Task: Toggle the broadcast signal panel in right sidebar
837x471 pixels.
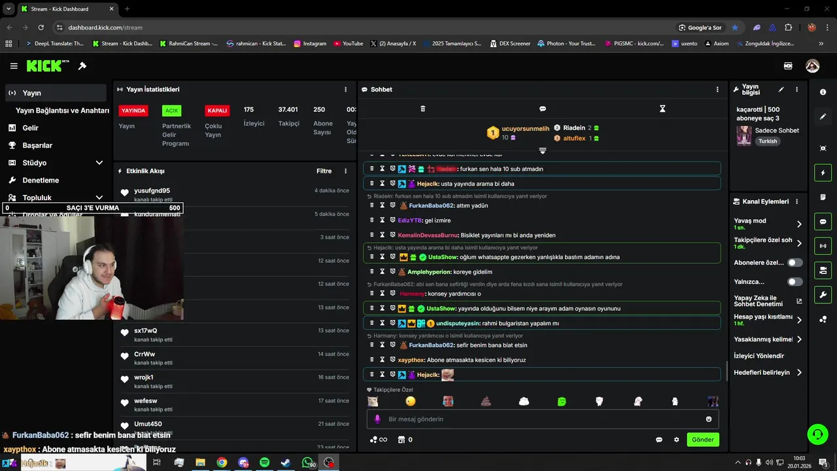Action: pos(823,246)
